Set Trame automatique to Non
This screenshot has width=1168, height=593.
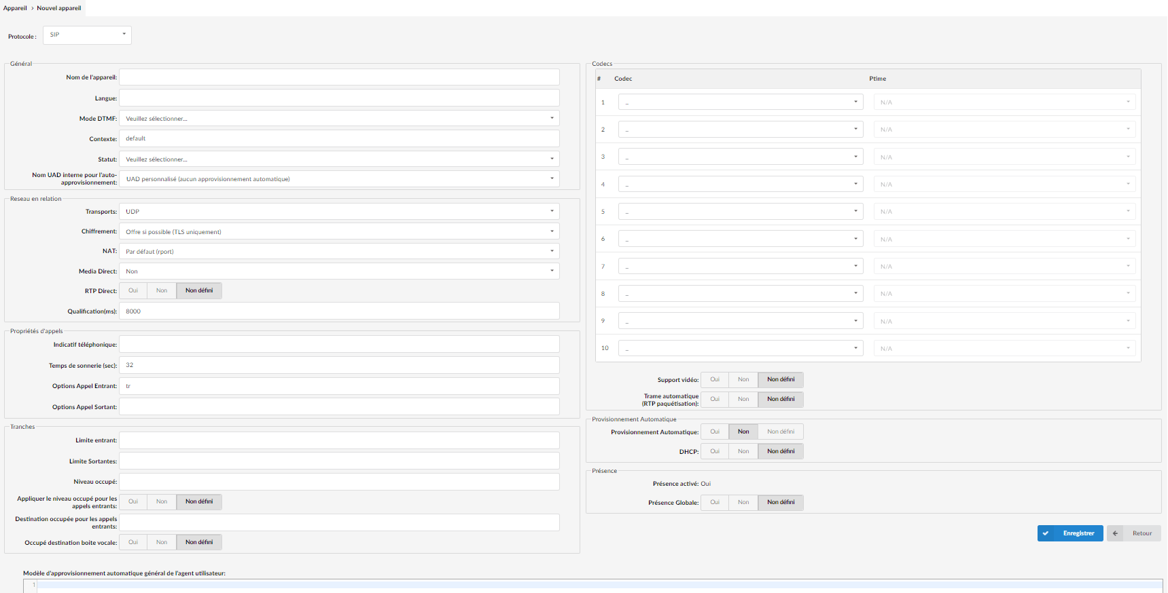(743, 399)
